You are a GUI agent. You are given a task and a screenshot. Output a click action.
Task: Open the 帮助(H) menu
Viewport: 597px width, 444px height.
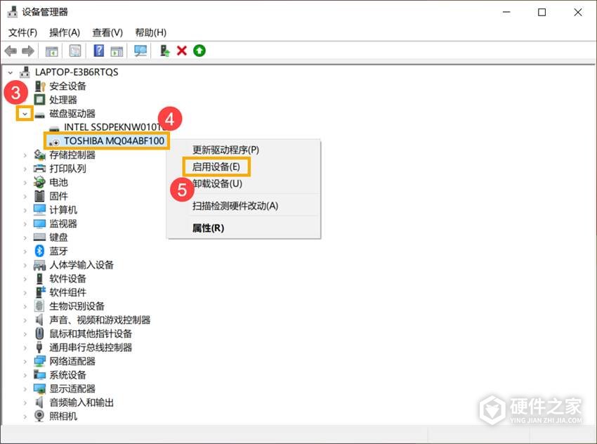point(151,33)
